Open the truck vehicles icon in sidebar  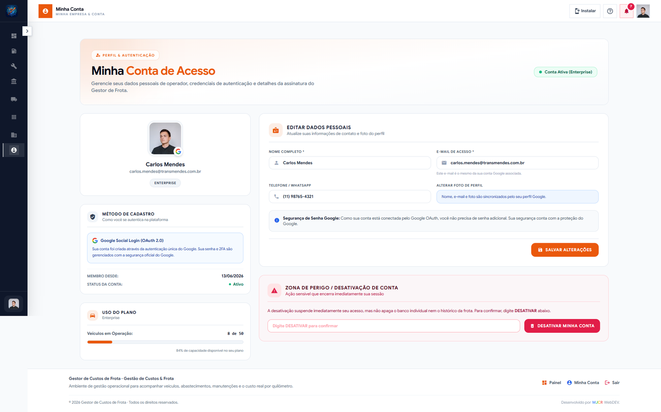point(14,99)
